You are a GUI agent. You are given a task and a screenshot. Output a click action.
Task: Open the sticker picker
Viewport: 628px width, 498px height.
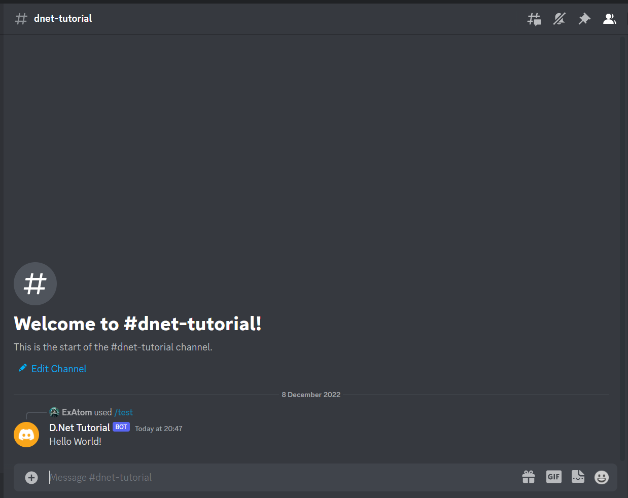click(578, 477)
